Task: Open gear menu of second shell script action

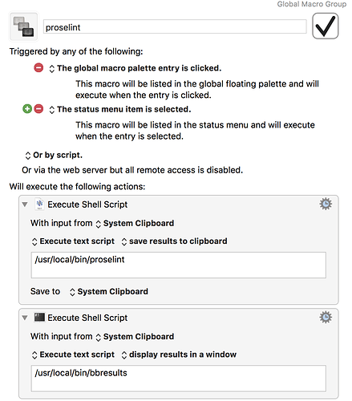Action: 326,318
